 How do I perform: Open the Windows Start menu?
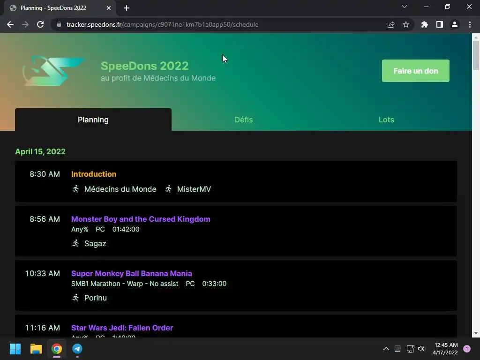(x=15, y=349)
